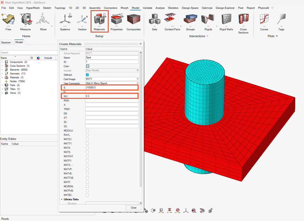Open the Rigids tool
304x221 pixels.
(x=208, y=22)
